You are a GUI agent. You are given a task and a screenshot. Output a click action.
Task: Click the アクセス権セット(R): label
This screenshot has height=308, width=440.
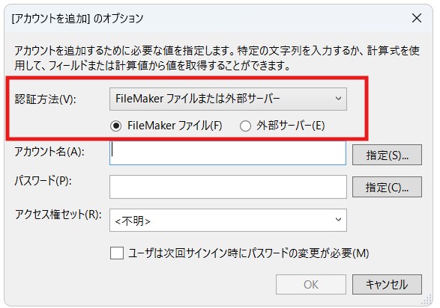(x=58, y=215)
